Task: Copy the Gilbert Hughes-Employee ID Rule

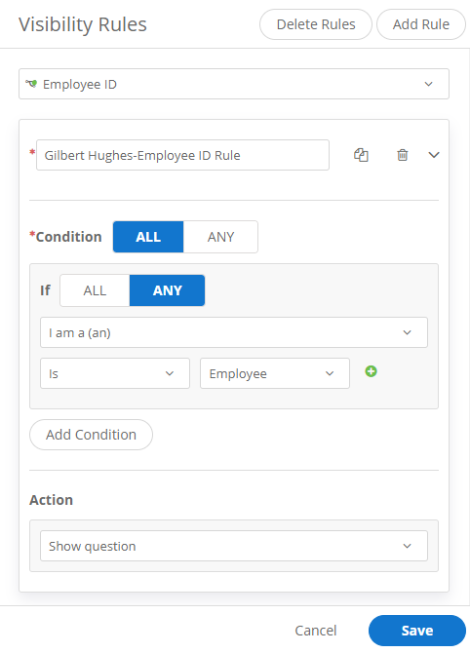Action: tap(361, 155)
